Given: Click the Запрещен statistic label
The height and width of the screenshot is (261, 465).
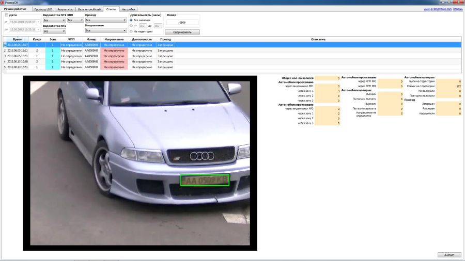Looking at the screenshot, I should 428,104.
